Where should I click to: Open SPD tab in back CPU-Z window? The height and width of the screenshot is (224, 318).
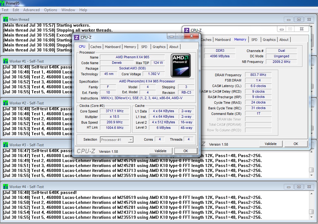click(x=254, y=40)
